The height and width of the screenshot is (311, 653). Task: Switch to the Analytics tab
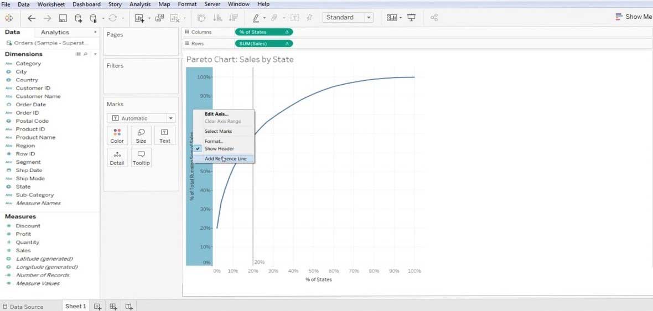55,32
